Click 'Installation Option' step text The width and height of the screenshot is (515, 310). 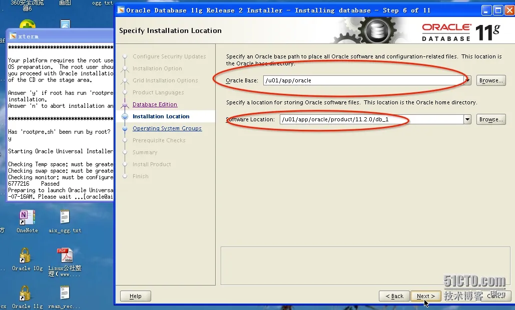[157, 68]
